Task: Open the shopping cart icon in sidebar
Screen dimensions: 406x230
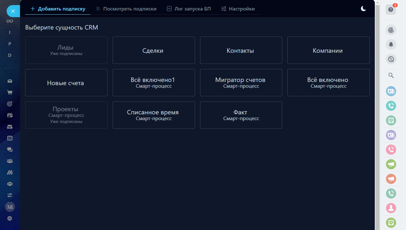Action: tap(10, 92)
